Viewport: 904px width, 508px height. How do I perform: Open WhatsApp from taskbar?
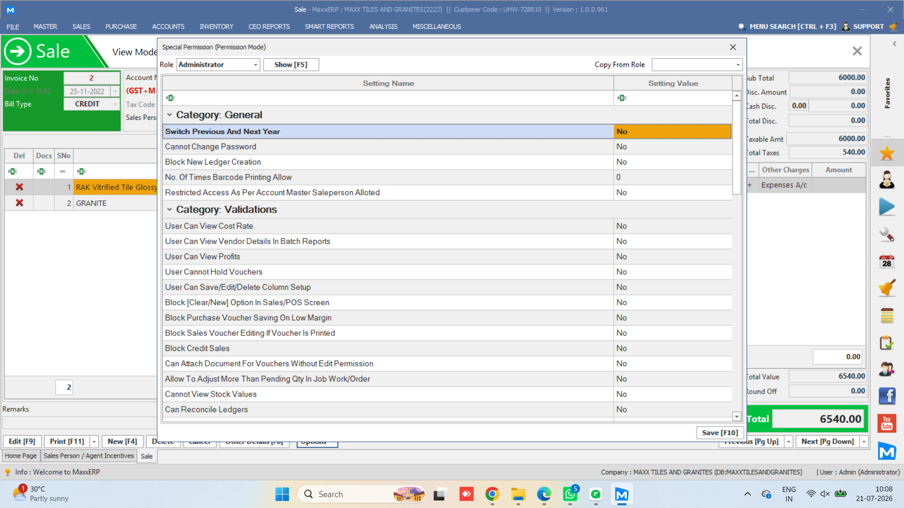click(570, 494)
